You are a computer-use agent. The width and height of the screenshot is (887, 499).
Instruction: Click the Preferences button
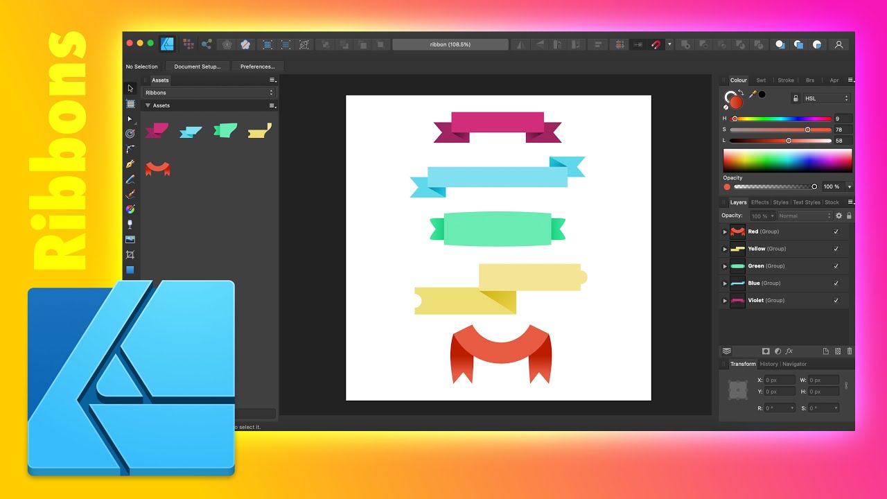coord(258,67)
